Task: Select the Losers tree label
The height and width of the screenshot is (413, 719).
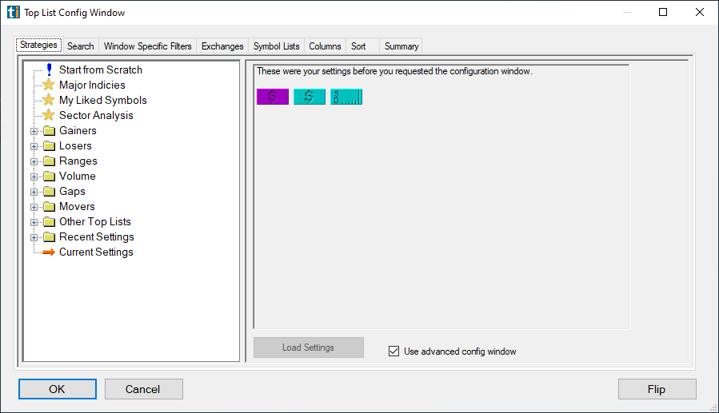Action: click(x=76, y=145)
